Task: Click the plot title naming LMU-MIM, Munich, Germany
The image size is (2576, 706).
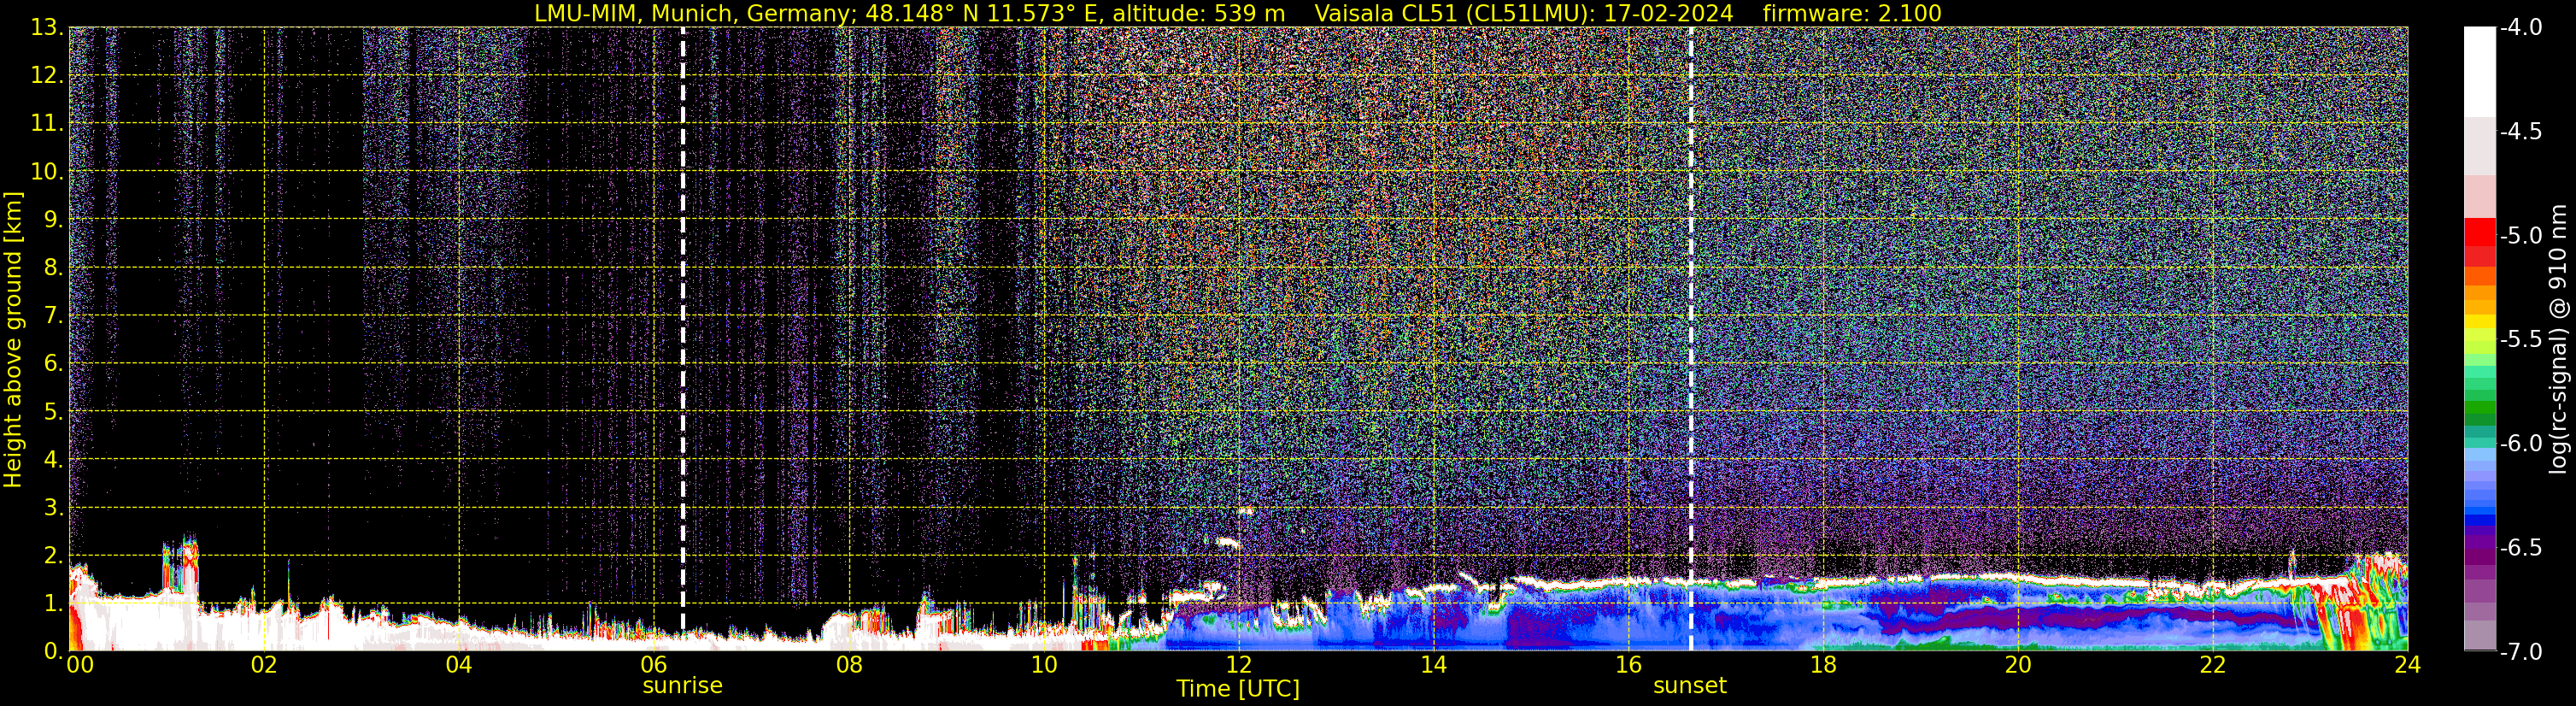Action: [x=909, y=13]
